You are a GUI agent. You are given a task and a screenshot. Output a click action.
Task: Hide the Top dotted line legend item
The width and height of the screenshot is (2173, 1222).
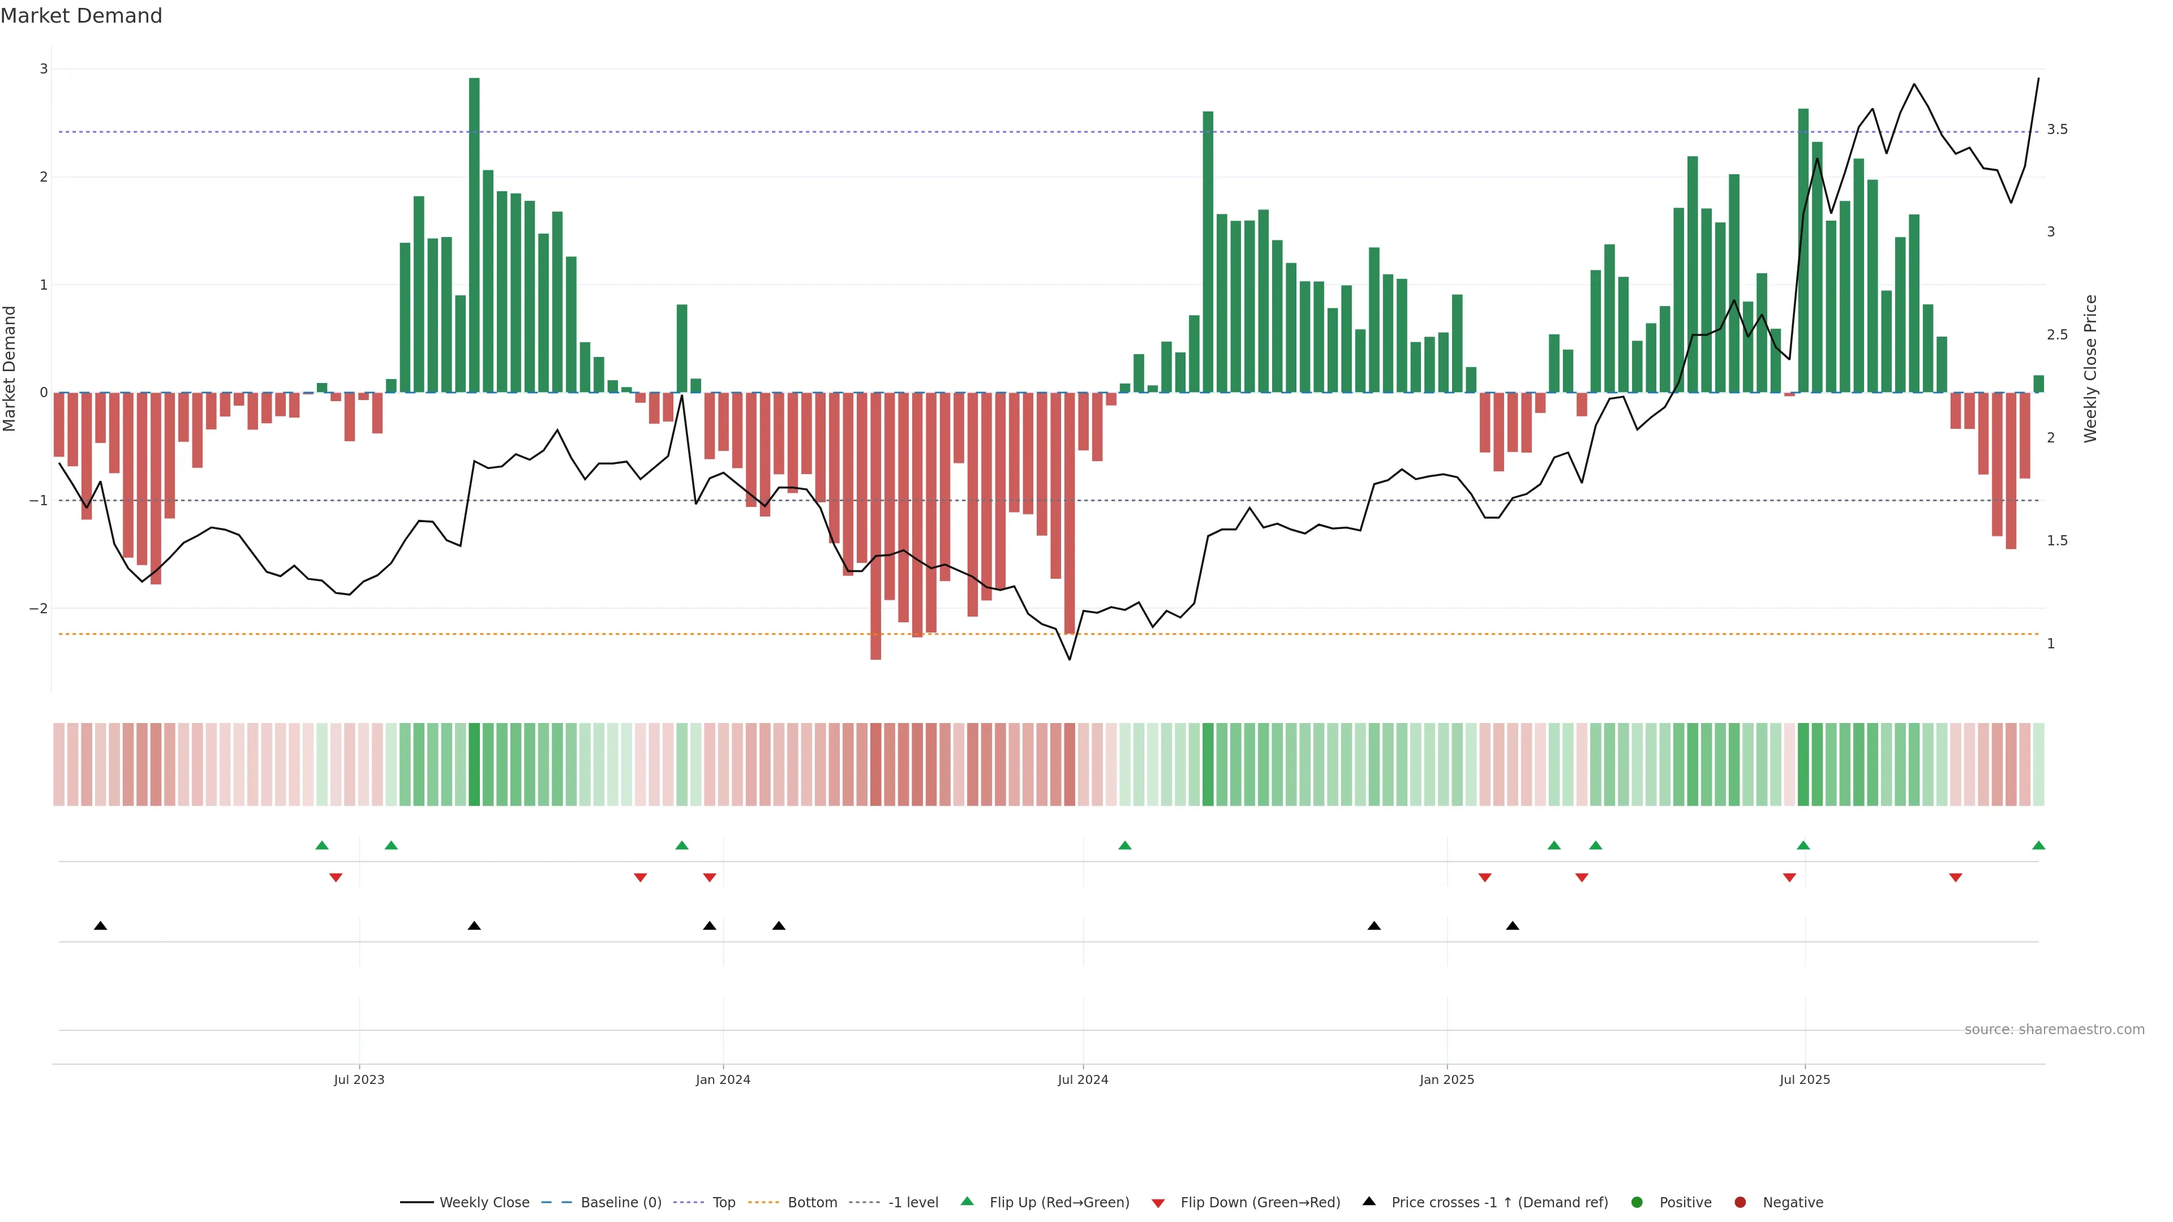(723, 1203)
